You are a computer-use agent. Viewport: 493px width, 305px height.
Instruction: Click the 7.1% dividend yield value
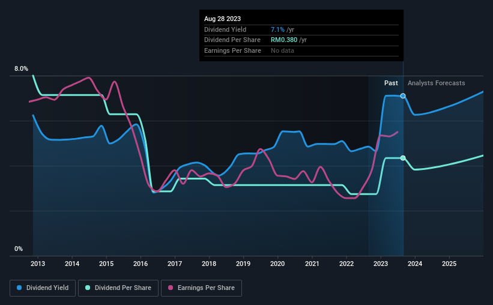click(x=277, y=29)
